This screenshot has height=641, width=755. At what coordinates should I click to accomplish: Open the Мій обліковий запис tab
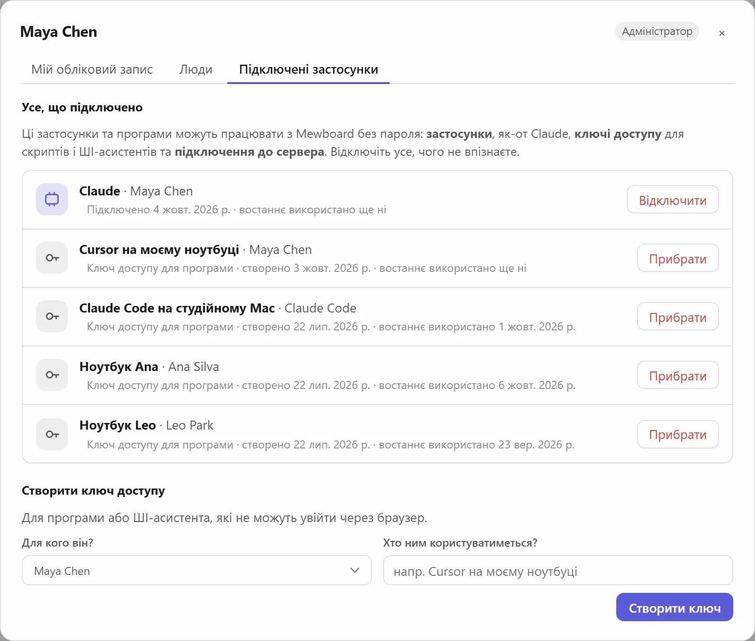click(92, 69)
